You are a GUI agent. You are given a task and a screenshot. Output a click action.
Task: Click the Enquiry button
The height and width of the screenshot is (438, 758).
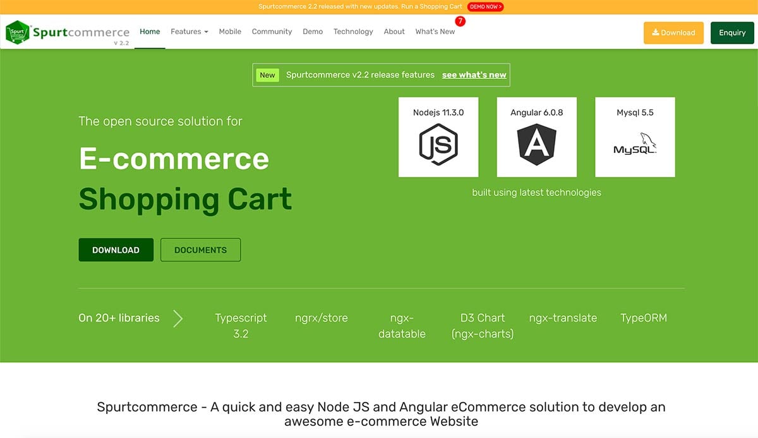point(732,33)
